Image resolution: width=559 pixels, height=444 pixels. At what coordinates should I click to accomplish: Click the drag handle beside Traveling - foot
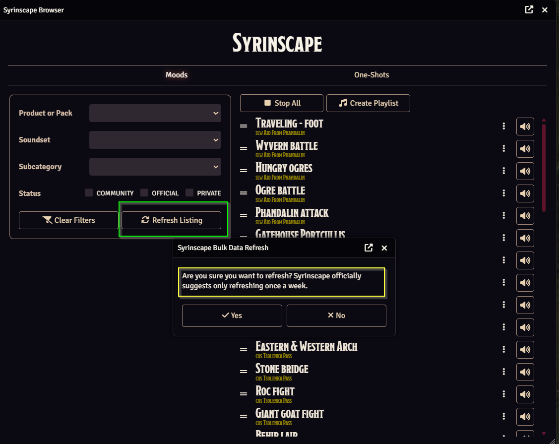click(244, 126)
